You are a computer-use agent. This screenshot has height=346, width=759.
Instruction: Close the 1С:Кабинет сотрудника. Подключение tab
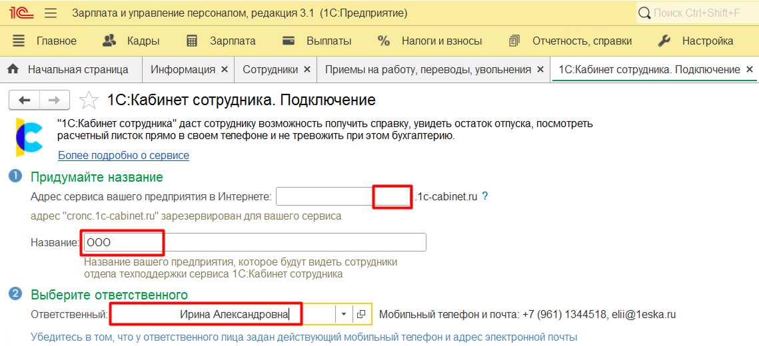pos(749,69)
